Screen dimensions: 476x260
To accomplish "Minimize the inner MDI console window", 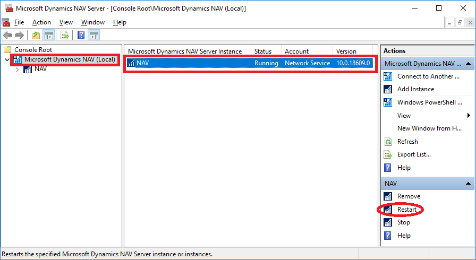I will coord(449,23).
